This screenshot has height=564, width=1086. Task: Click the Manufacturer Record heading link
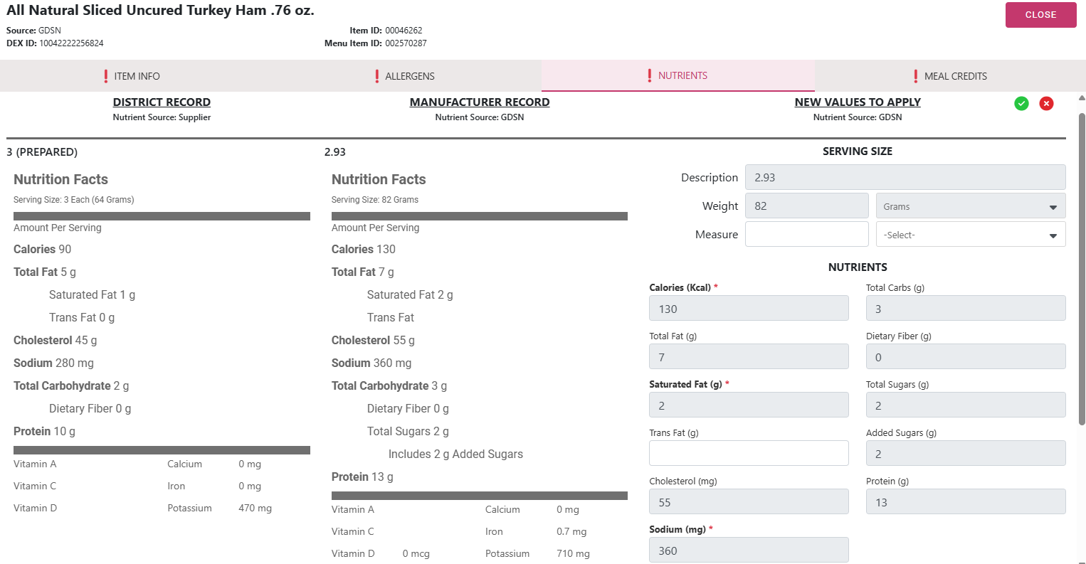click(480, 102)
